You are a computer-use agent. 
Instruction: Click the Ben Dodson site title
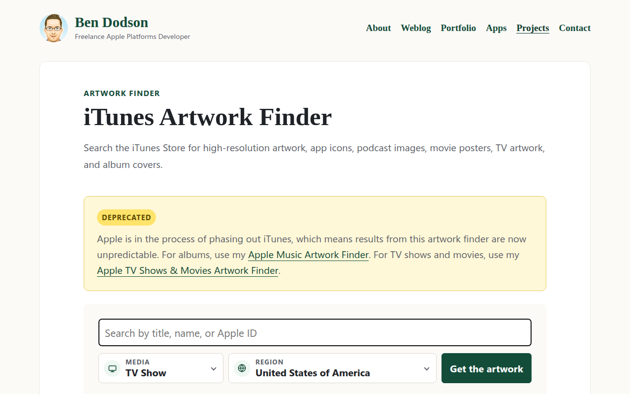(111, 23)
